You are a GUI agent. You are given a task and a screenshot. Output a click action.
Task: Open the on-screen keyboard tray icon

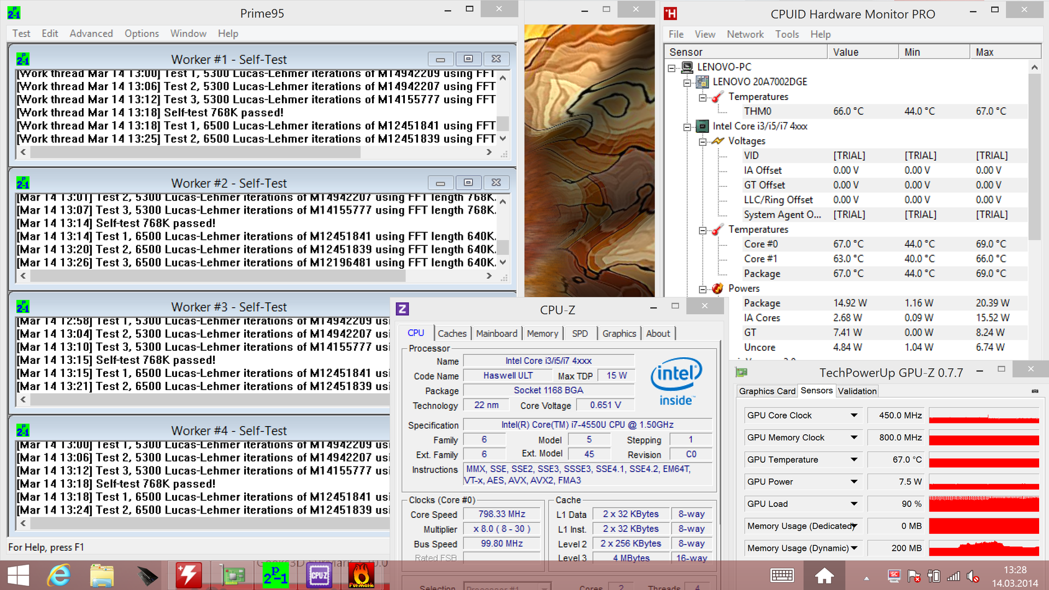click(782, 575)
